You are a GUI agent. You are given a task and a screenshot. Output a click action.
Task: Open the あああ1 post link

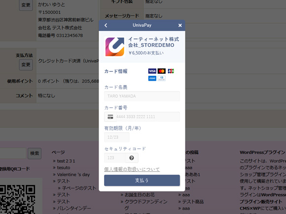pos(192,175)
